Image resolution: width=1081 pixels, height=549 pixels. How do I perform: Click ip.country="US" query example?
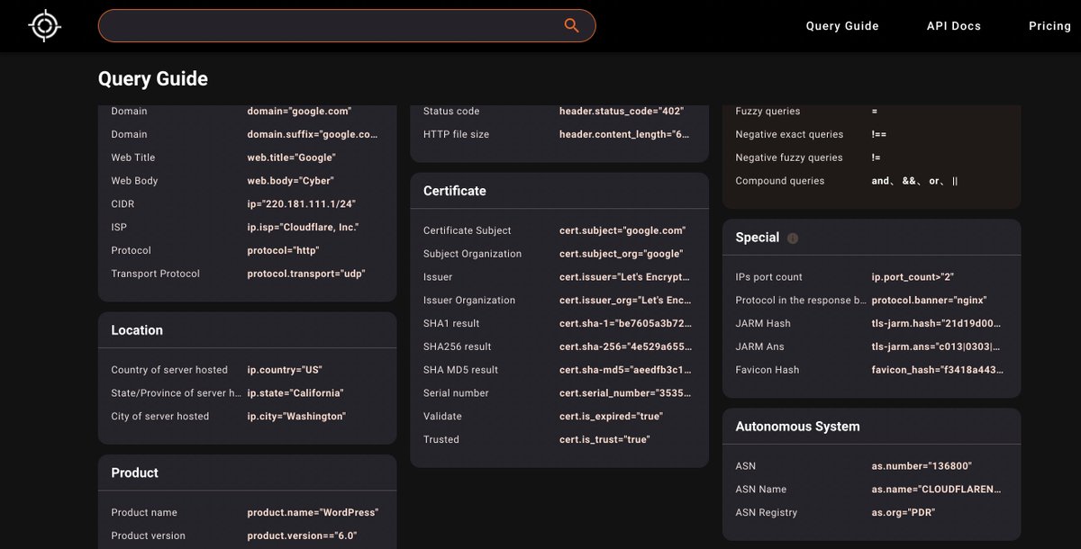[285, 370]
